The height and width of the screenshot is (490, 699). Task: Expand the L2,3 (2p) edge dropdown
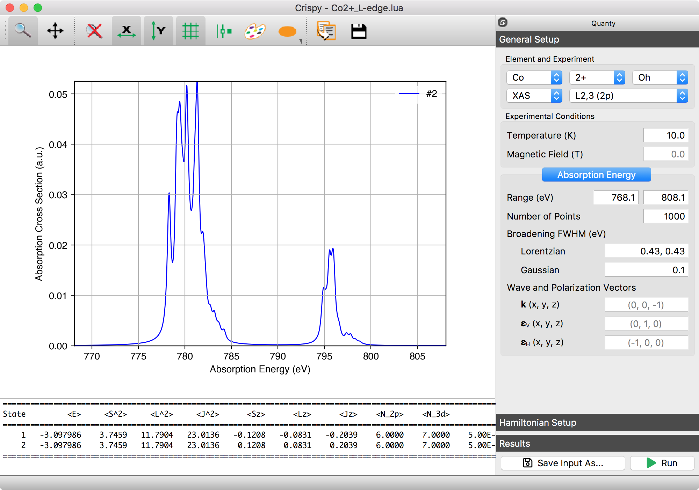628,96
